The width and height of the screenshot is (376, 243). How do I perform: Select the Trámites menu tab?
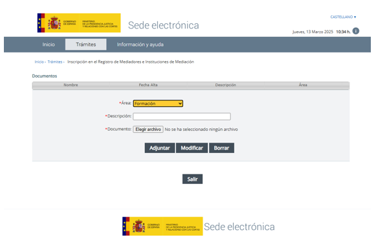[86, 45]
